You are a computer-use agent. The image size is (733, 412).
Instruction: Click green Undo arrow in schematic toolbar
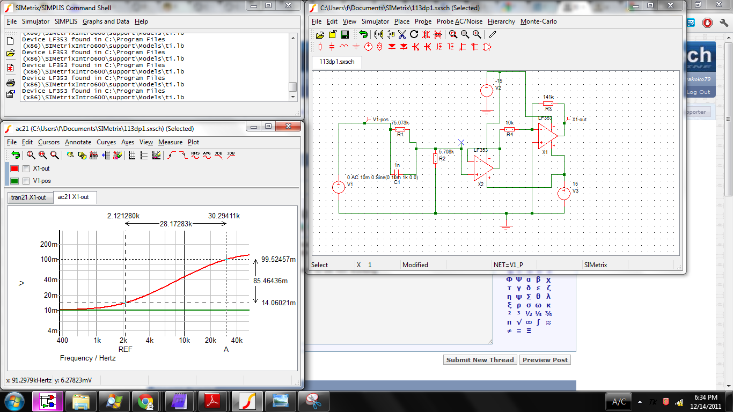[x=363, y=34]
